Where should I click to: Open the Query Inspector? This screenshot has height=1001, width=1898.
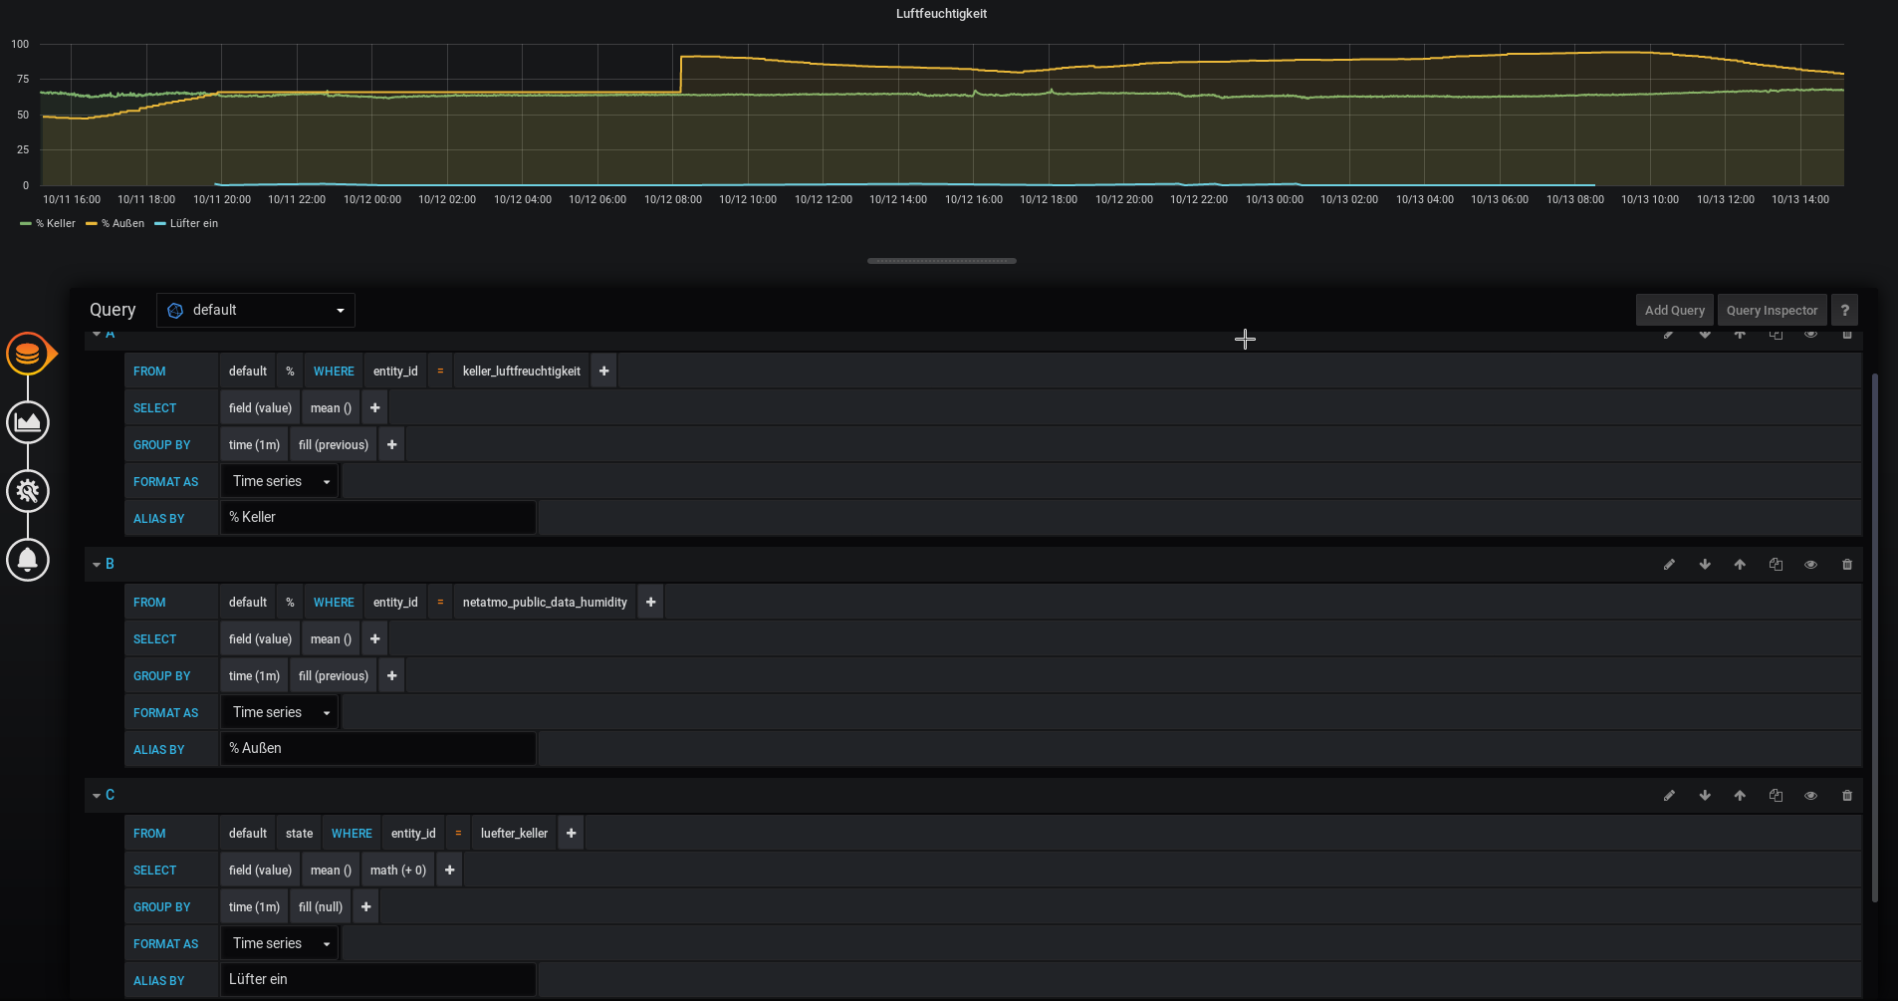point(1772,310)
